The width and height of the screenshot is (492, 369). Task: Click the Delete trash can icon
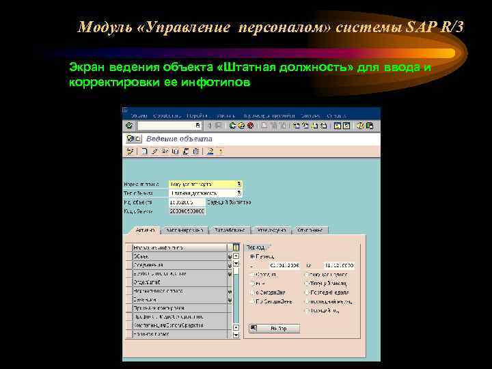(196, 151)
